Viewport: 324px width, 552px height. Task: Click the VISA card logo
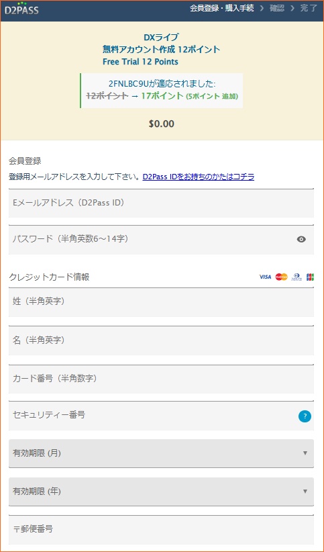265,277
